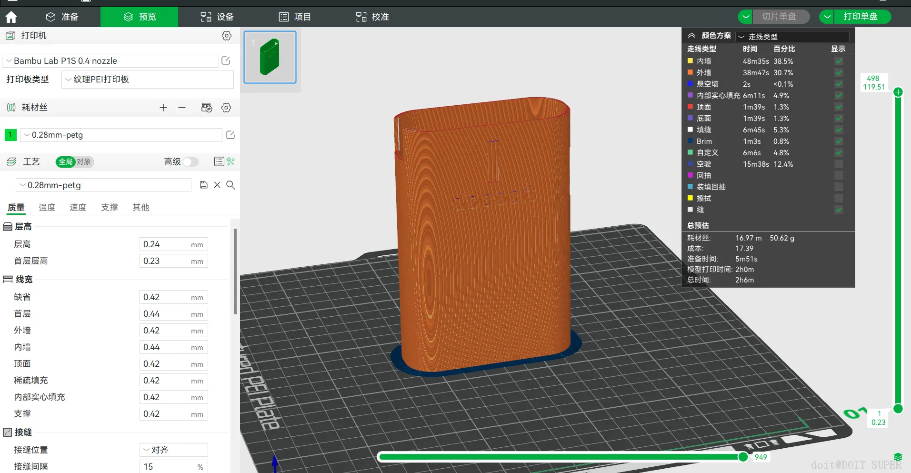911x473 pixels.
Task: Enable display of 空驶 travel moves
Action: tap(839, 164)
